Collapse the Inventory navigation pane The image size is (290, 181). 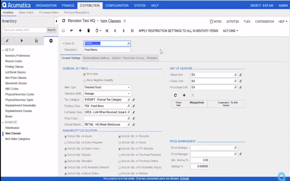point(56,21)
